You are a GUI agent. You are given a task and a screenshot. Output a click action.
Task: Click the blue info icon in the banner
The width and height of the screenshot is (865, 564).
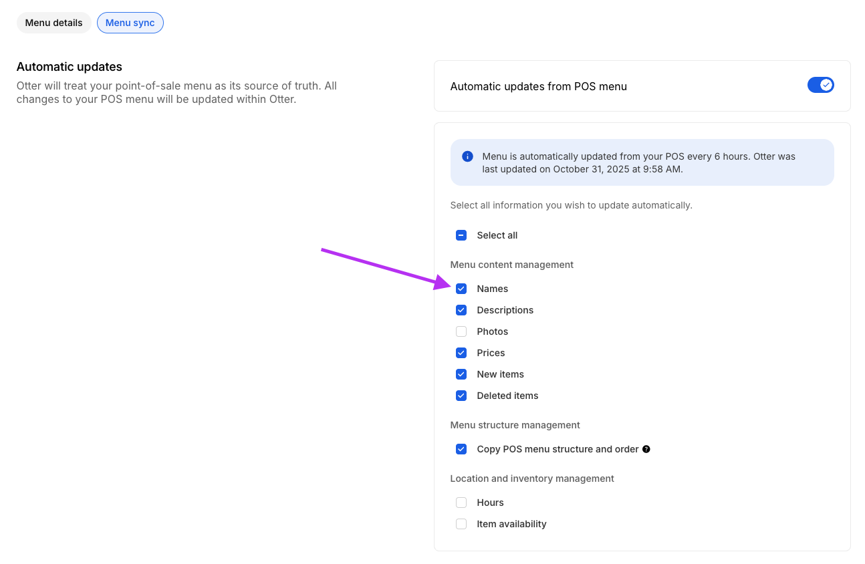tap(467, 156)
